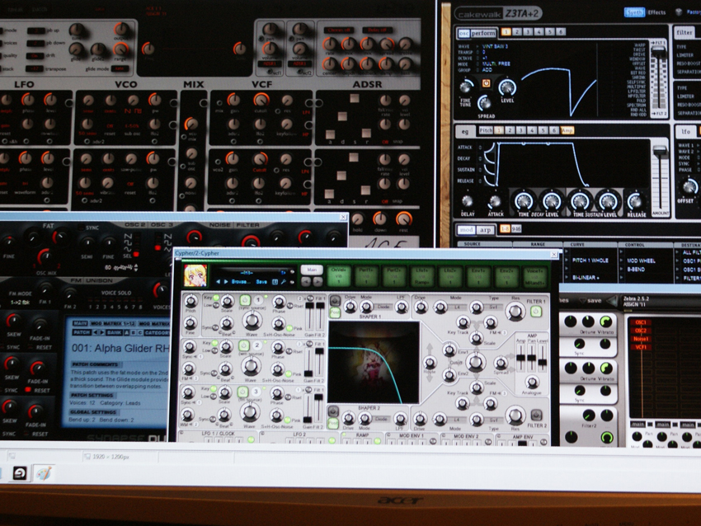Go to next preset arrow in Cypher
This screenshot has height=526, width=701.
(x=226, y=282)
